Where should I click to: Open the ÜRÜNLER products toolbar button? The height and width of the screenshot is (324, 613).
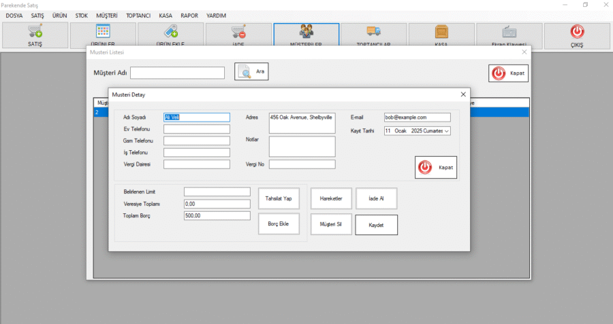[103, 35]
